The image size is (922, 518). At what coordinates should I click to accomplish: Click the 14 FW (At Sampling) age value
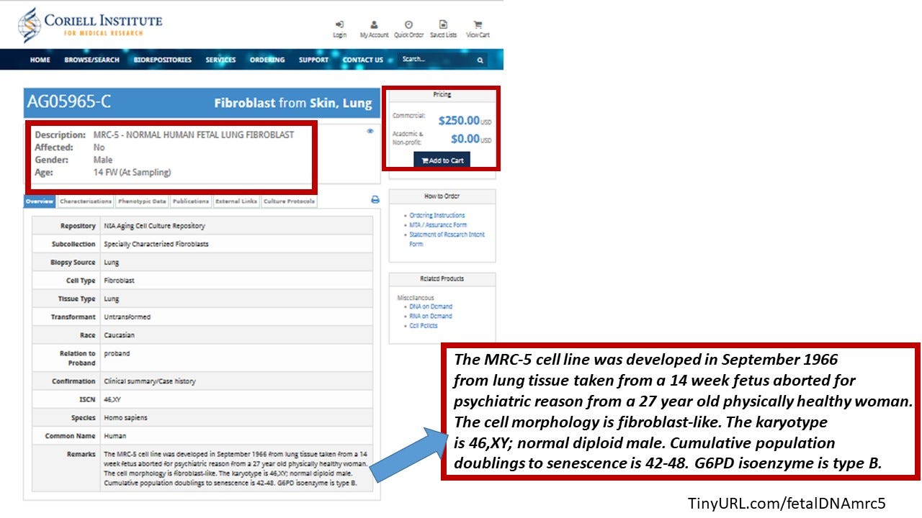(133, 172)
